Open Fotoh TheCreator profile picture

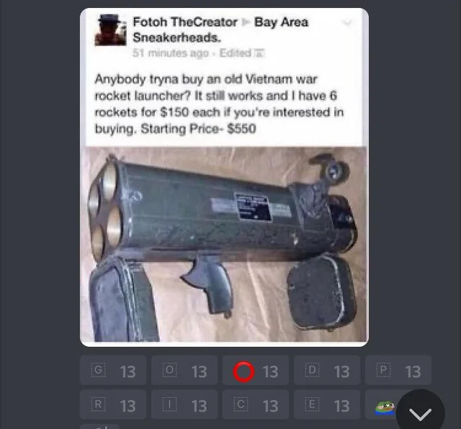coord(110,30)
